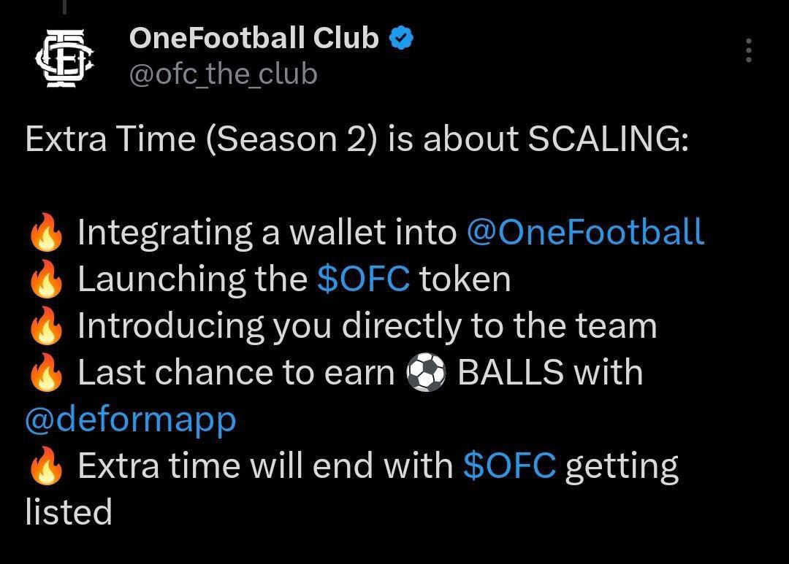789x564 pixels.
Task: Click $OFC cashtag before 'getting listed'
Action: point(509,466)
